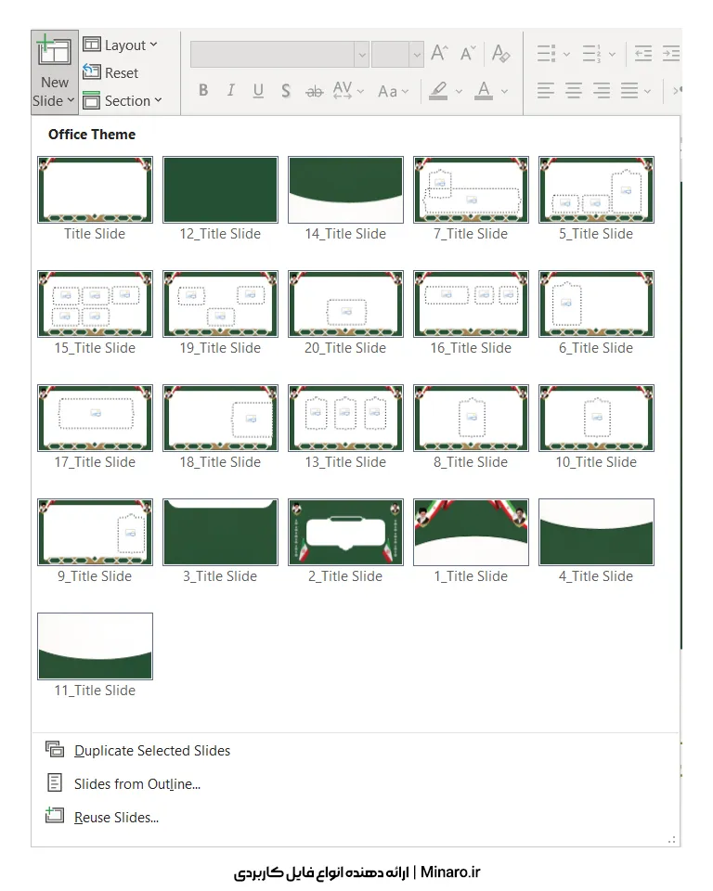This screenshot has width=713, height=891.
Task: Click the Numbering list icon
Action: tap(591, 54)
